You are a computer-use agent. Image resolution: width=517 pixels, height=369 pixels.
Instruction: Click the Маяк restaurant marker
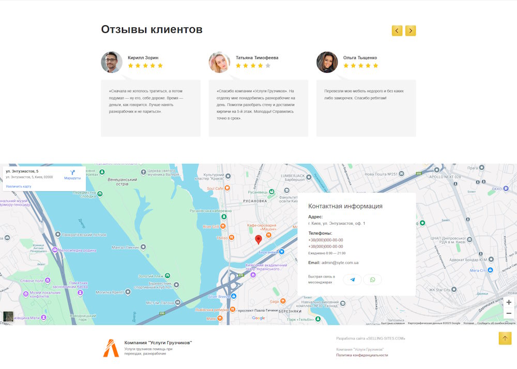click(220, 318)
